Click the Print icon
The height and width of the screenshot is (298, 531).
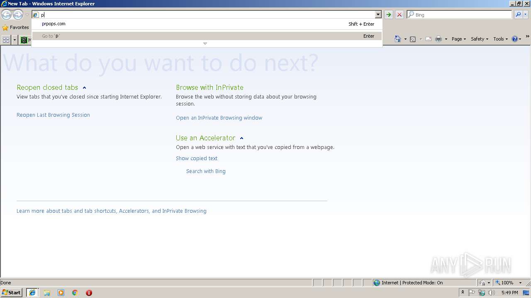tap(438, 39)
